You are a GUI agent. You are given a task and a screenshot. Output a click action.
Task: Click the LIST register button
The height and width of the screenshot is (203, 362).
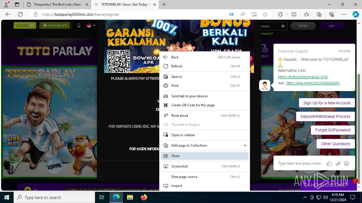(x=331, y=26)
